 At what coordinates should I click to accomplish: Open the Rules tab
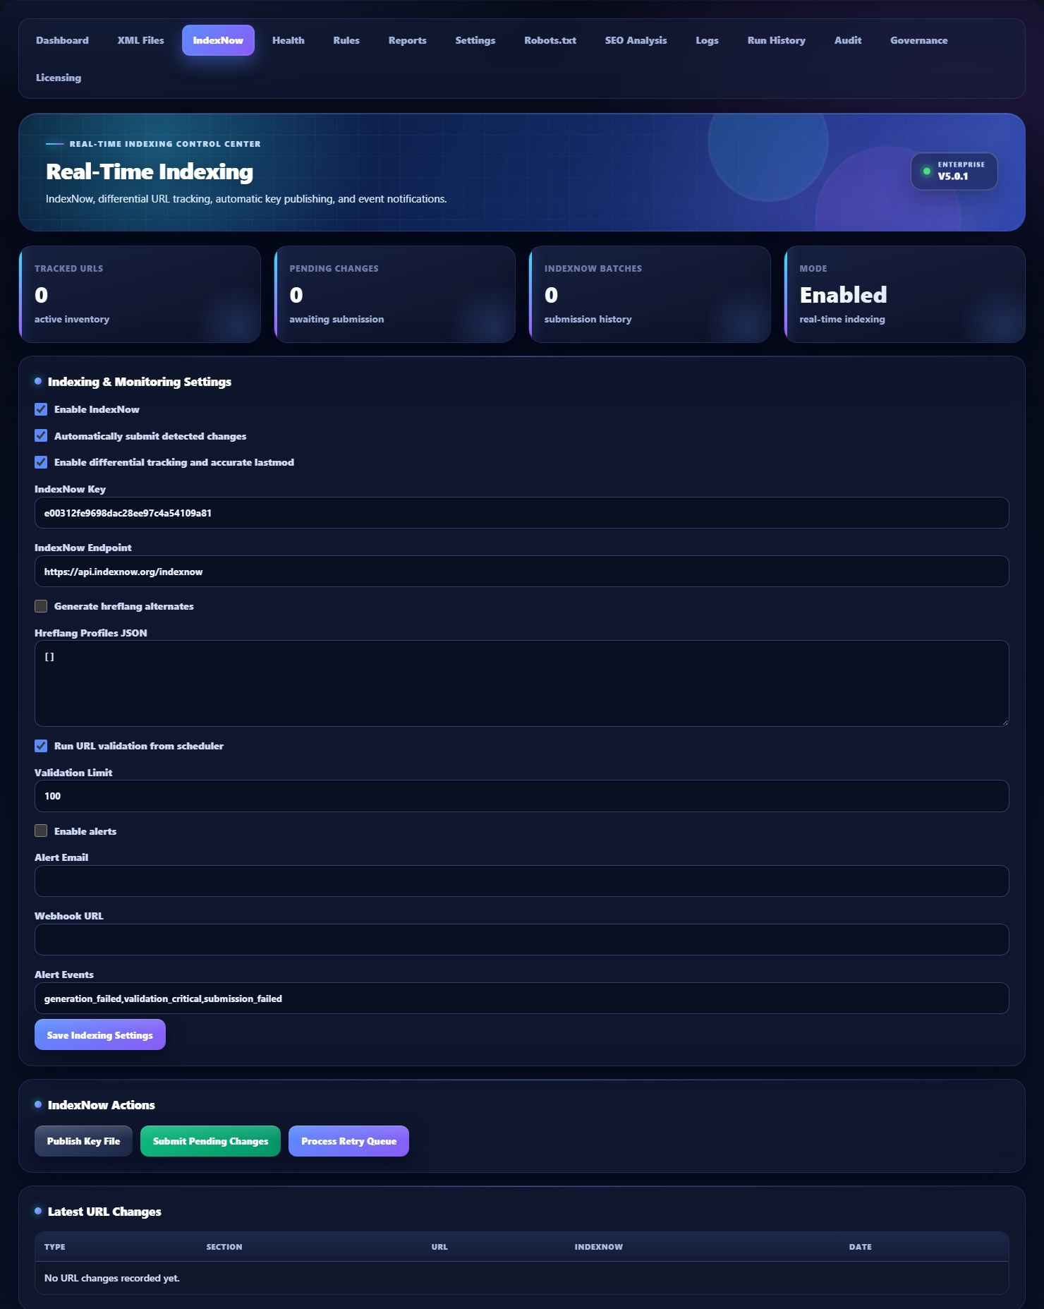(346, 40)
